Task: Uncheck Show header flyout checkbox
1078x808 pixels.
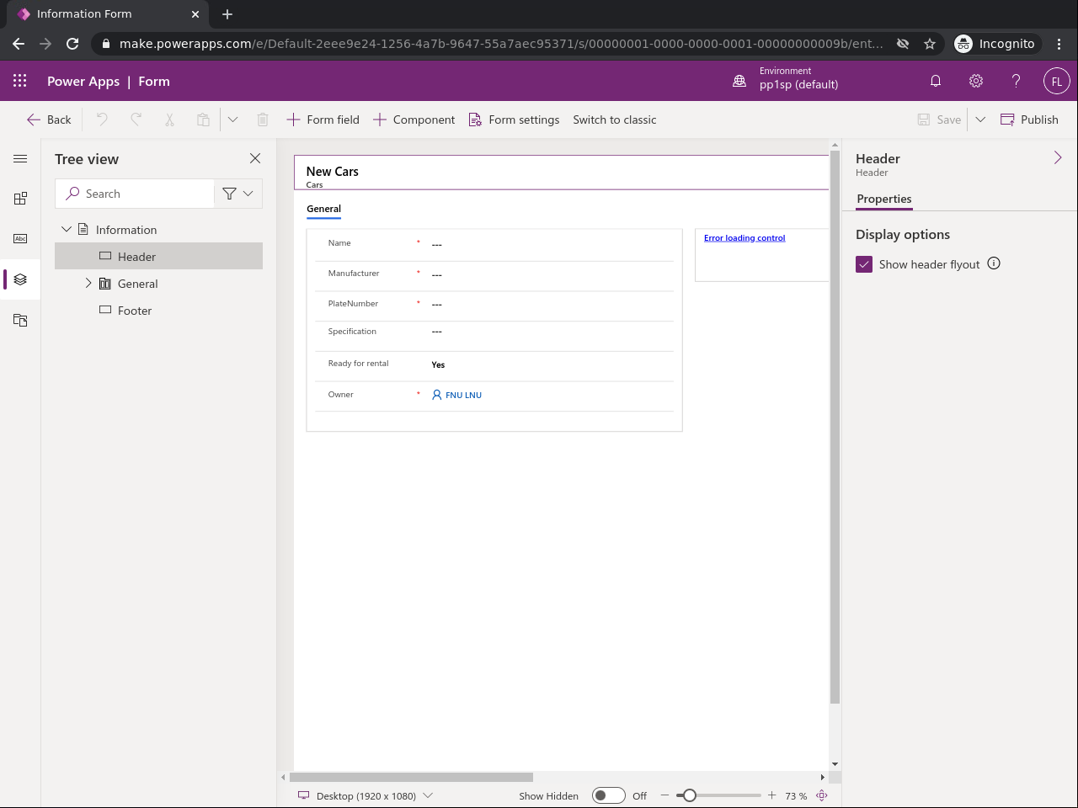Action: point(864,264)
